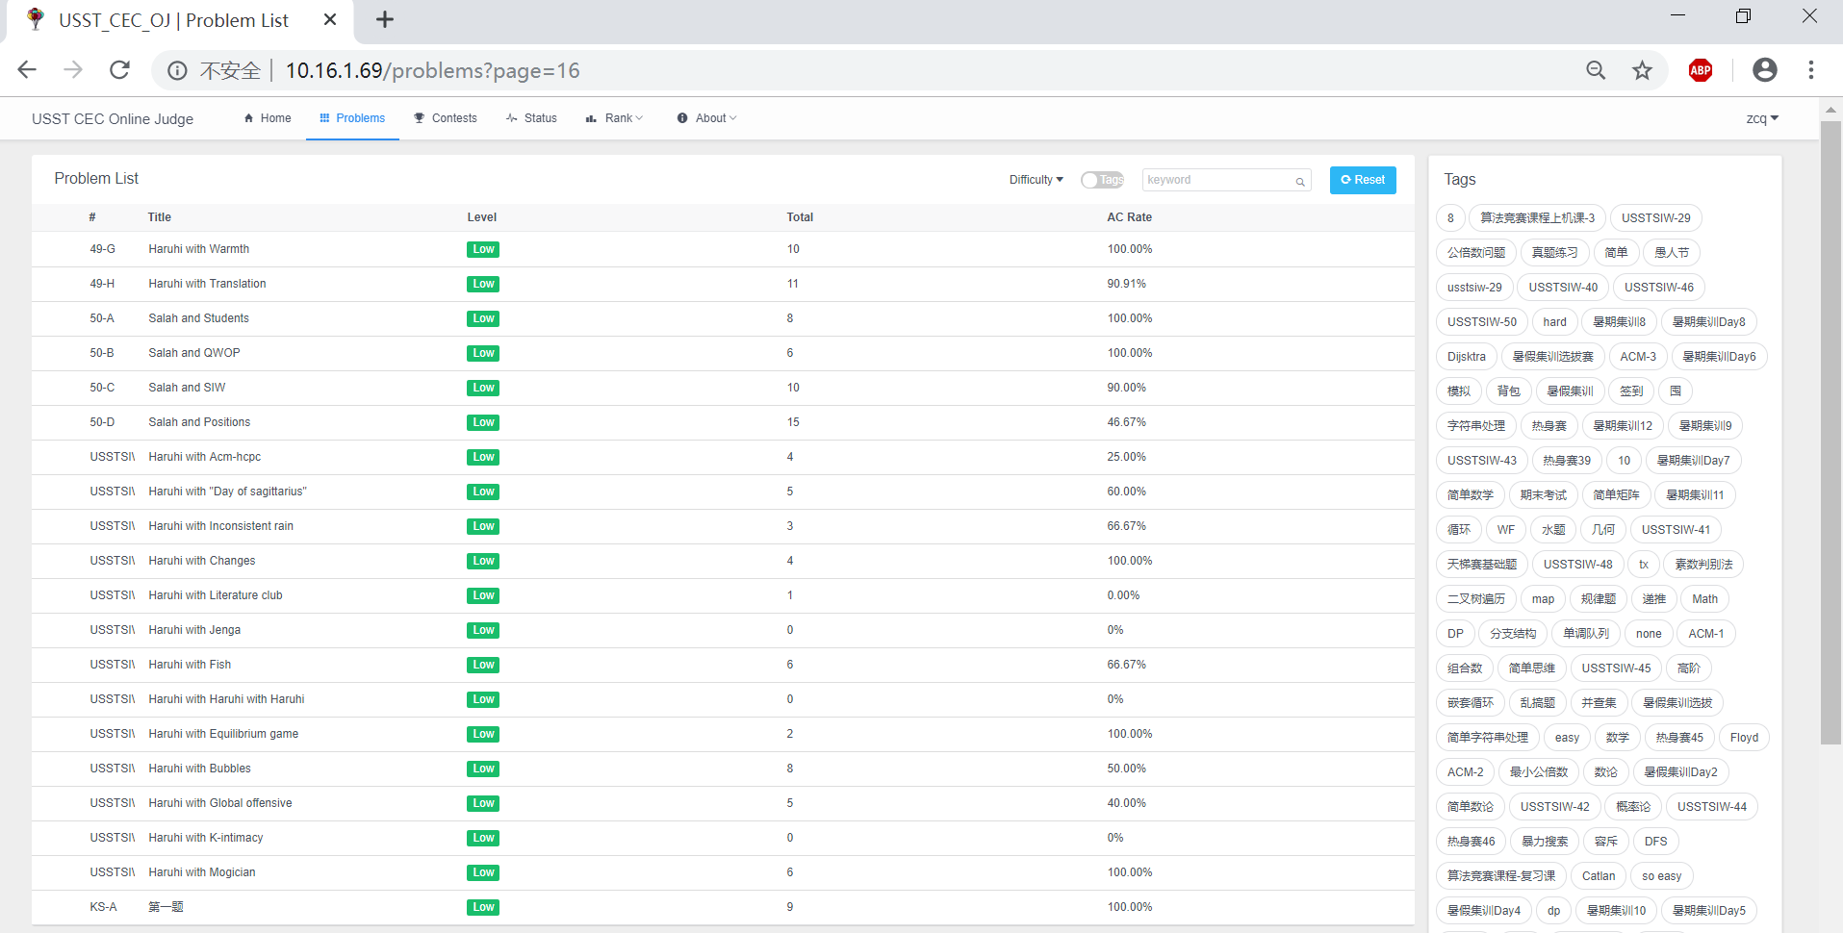
Task: Open the ABP extension icon
Action: 1701,70
